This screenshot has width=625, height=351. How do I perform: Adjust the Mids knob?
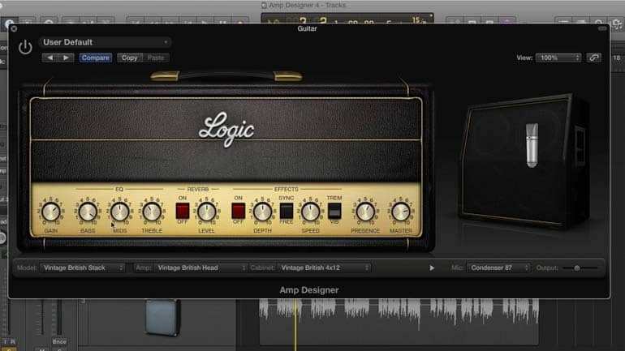[x=119, y=212]
